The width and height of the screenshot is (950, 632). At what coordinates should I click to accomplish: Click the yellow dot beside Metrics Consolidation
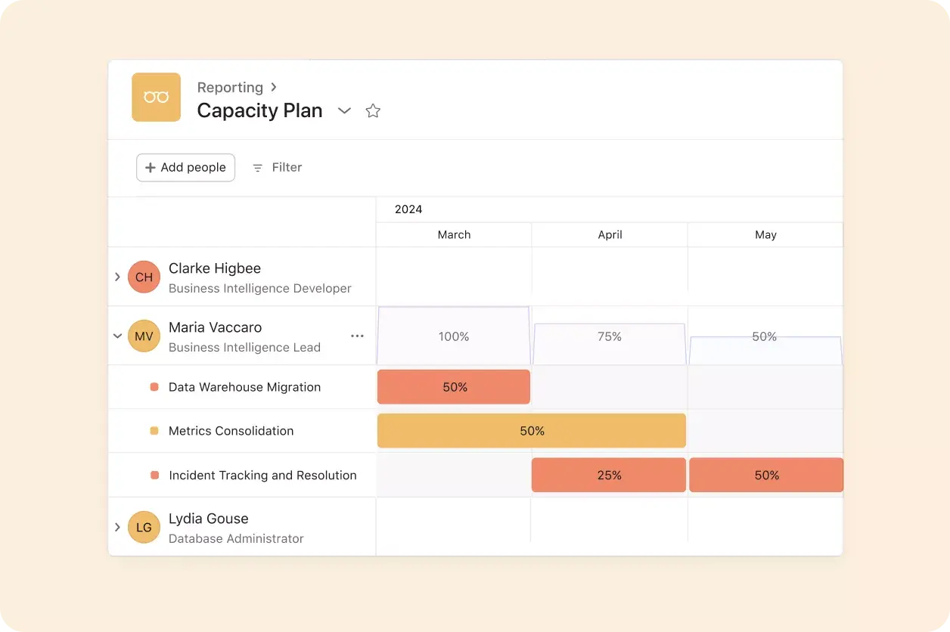coord(155,430)
